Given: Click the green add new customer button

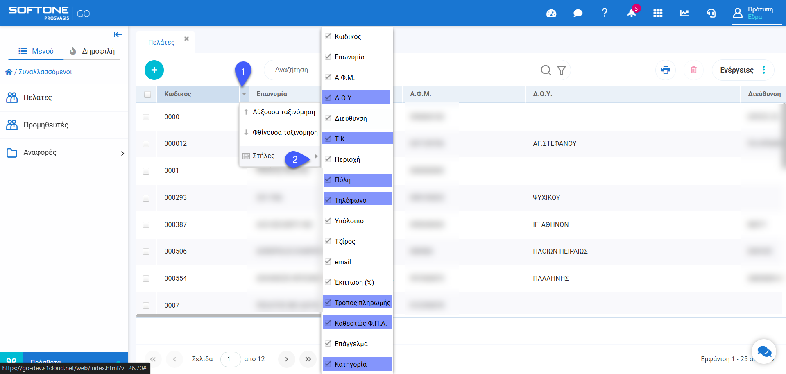Looking at the screenshot, I should coord(154,70).
